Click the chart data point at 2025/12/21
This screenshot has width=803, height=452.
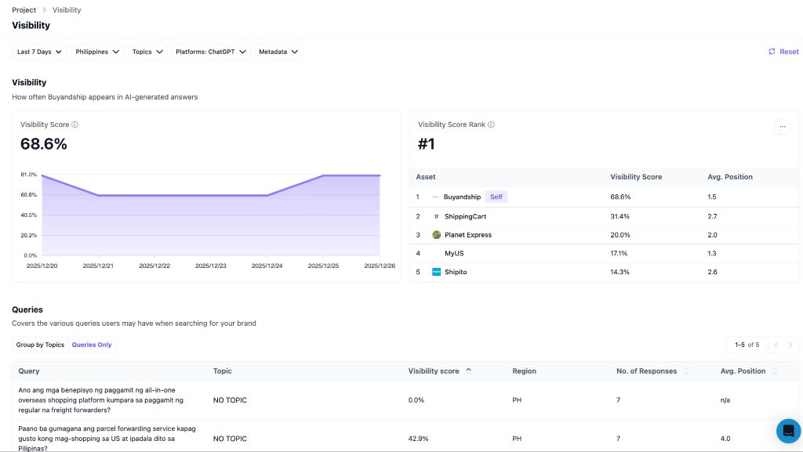[x=98, y=195]
